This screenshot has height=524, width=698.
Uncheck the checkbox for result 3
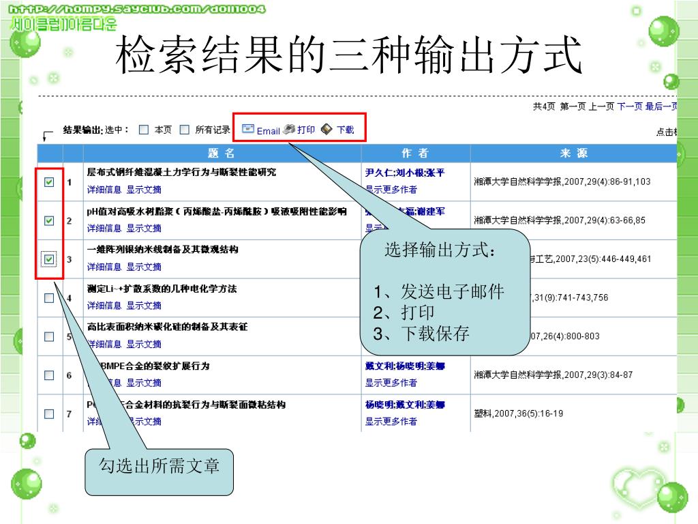49,259
